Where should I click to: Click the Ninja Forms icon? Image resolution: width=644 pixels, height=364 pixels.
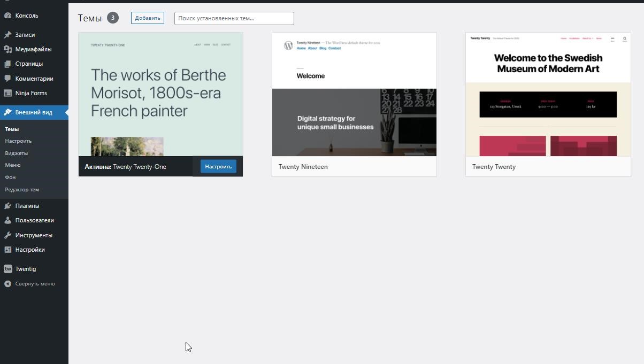pos(7,93)
